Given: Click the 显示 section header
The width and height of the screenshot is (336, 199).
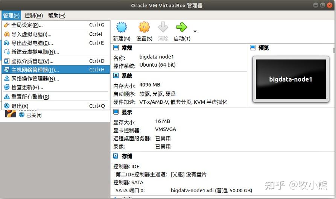Looking at the screenshot, I should (127, 112).
